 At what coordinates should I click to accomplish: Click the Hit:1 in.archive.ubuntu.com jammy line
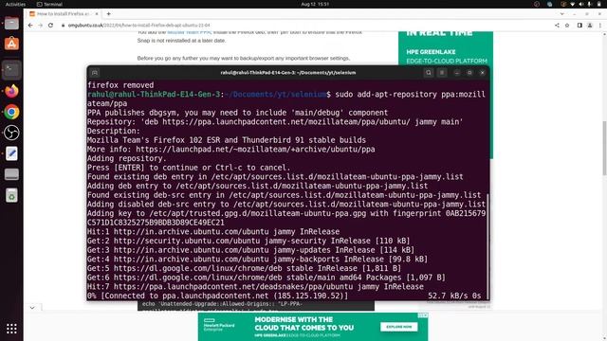pyautogui.click(x=213, y=231)
